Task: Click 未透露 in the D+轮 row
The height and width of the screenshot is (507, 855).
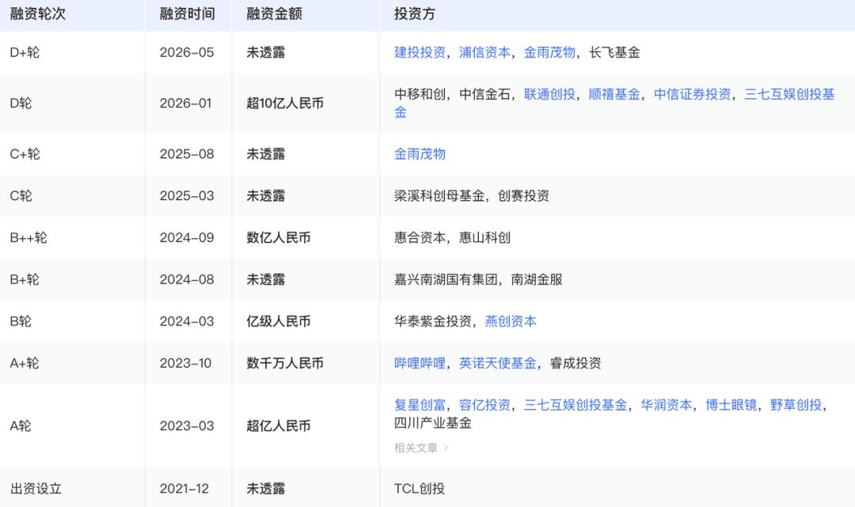Action: tap(266, 52)
